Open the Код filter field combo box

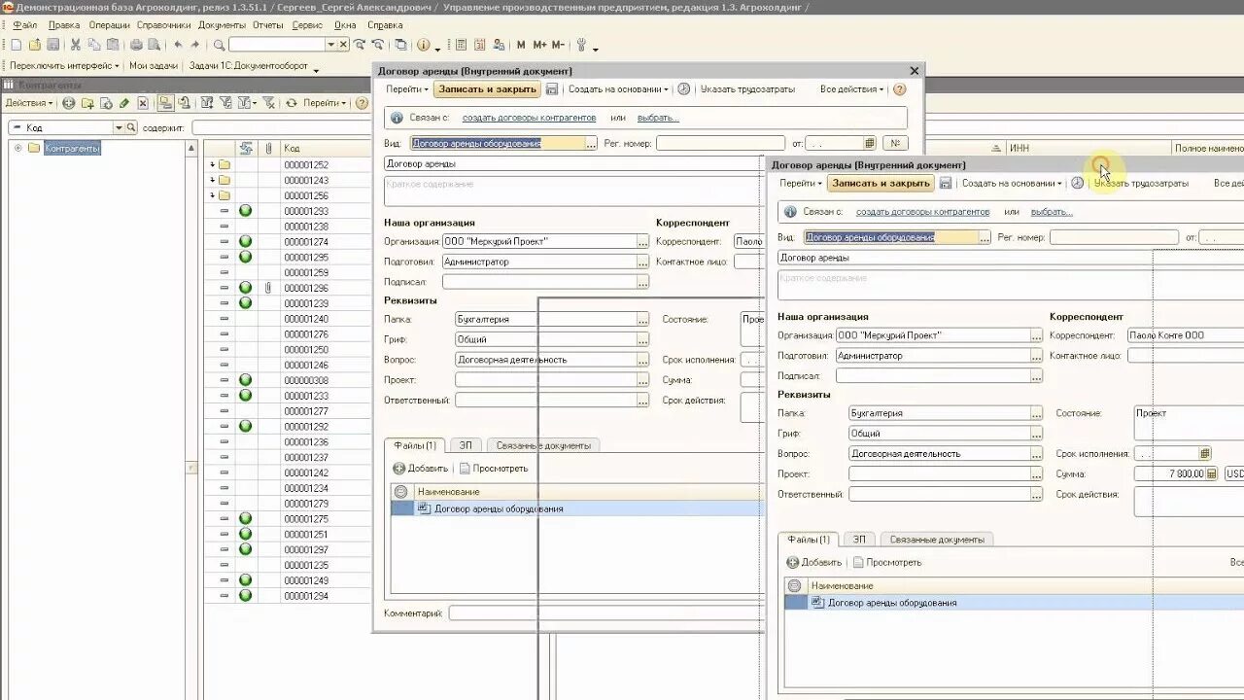coord(119,127)
